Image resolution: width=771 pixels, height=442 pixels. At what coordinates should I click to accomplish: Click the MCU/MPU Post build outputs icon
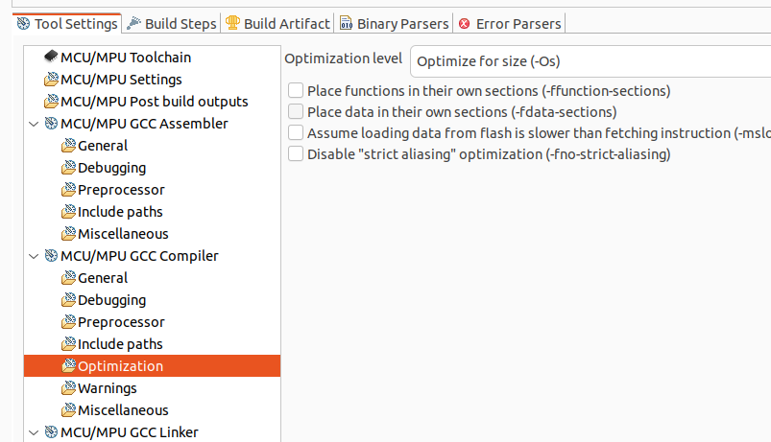[x=51, y=102]
